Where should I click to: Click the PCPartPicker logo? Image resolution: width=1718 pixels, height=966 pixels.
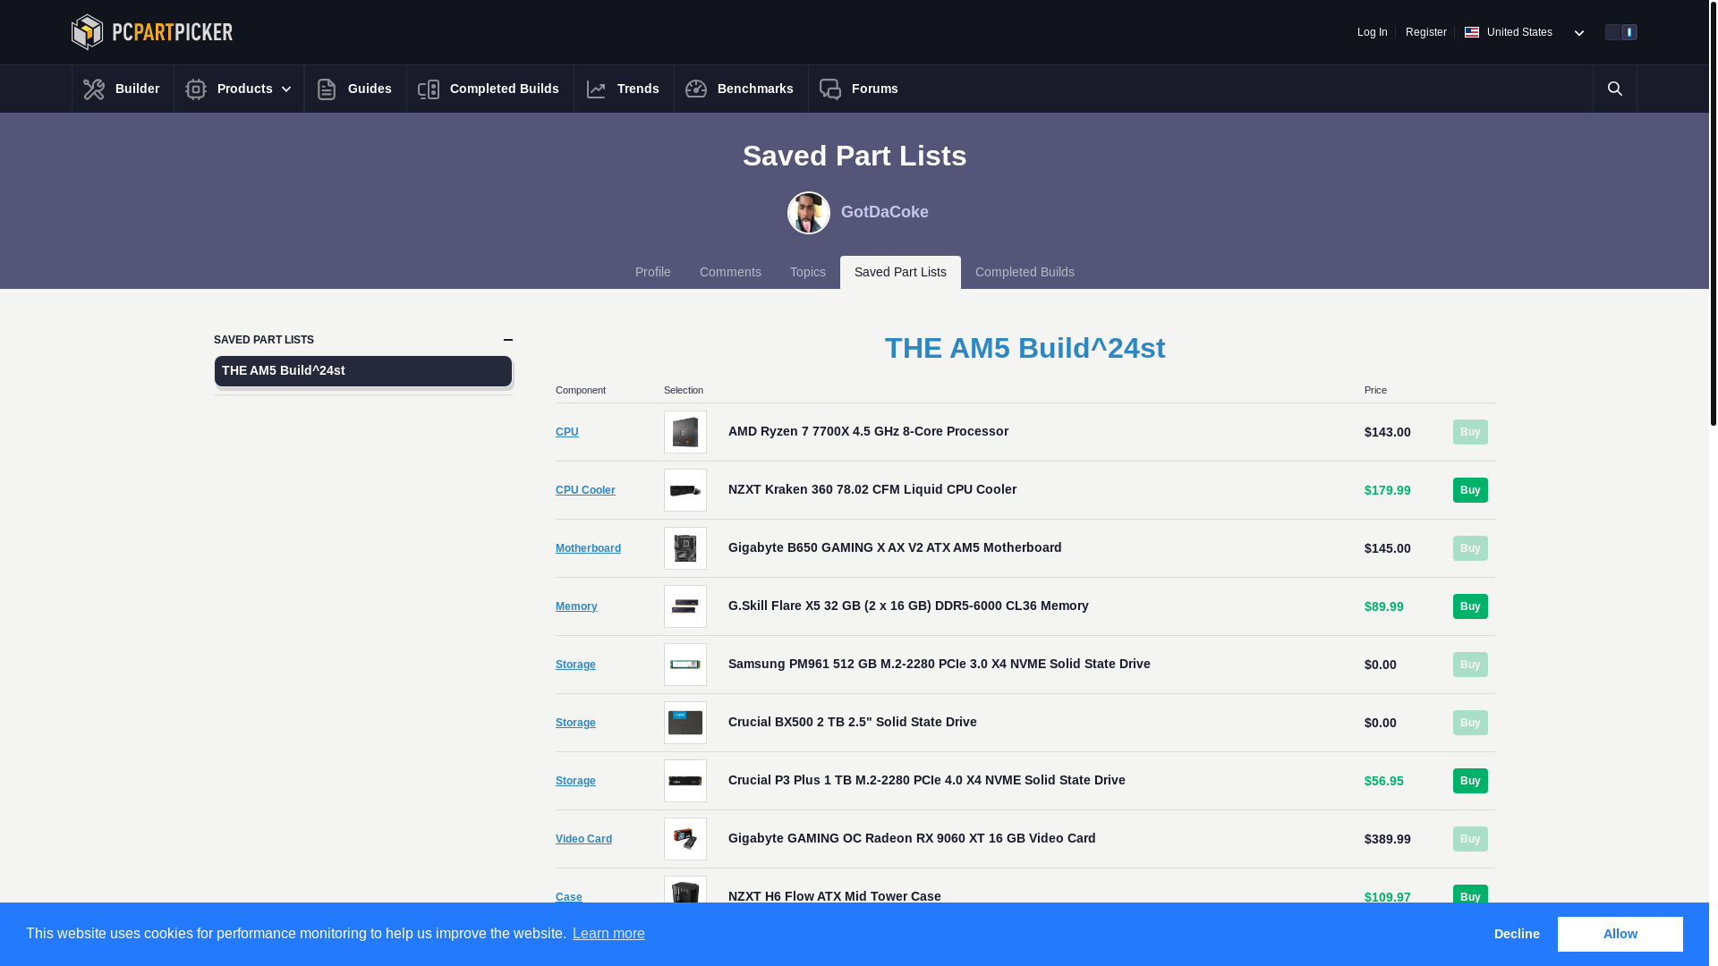pos(152,32)
